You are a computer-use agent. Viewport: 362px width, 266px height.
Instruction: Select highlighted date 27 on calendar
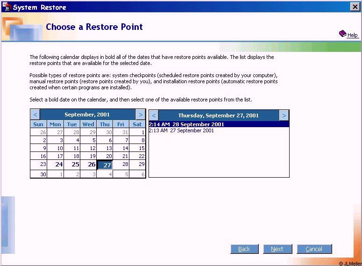[105, 165]
